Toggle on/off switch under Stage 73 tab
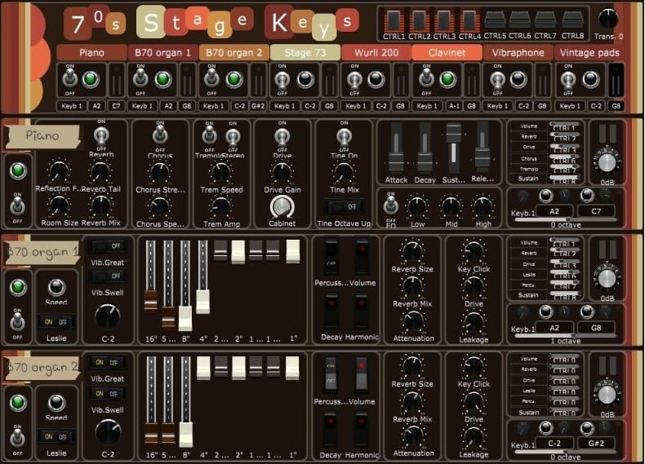This screenshot has height=464, width=645. (282, 79)
